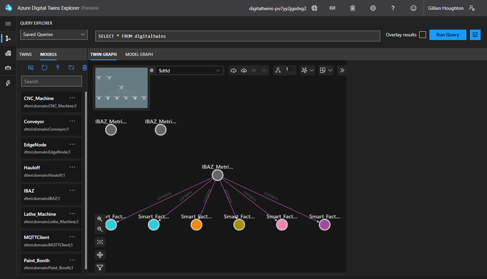The height and width of the screenshot is (279, 487).
Task: Click the refresh models icon
Action: pos(44,68)
